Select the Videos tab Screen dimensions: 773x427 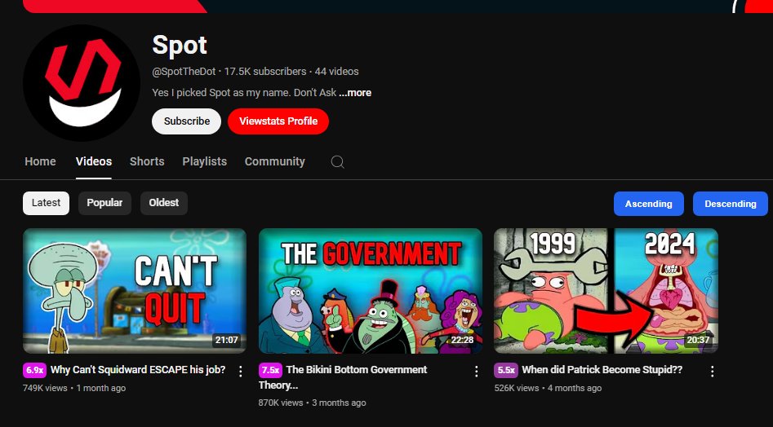coord(94,161)
